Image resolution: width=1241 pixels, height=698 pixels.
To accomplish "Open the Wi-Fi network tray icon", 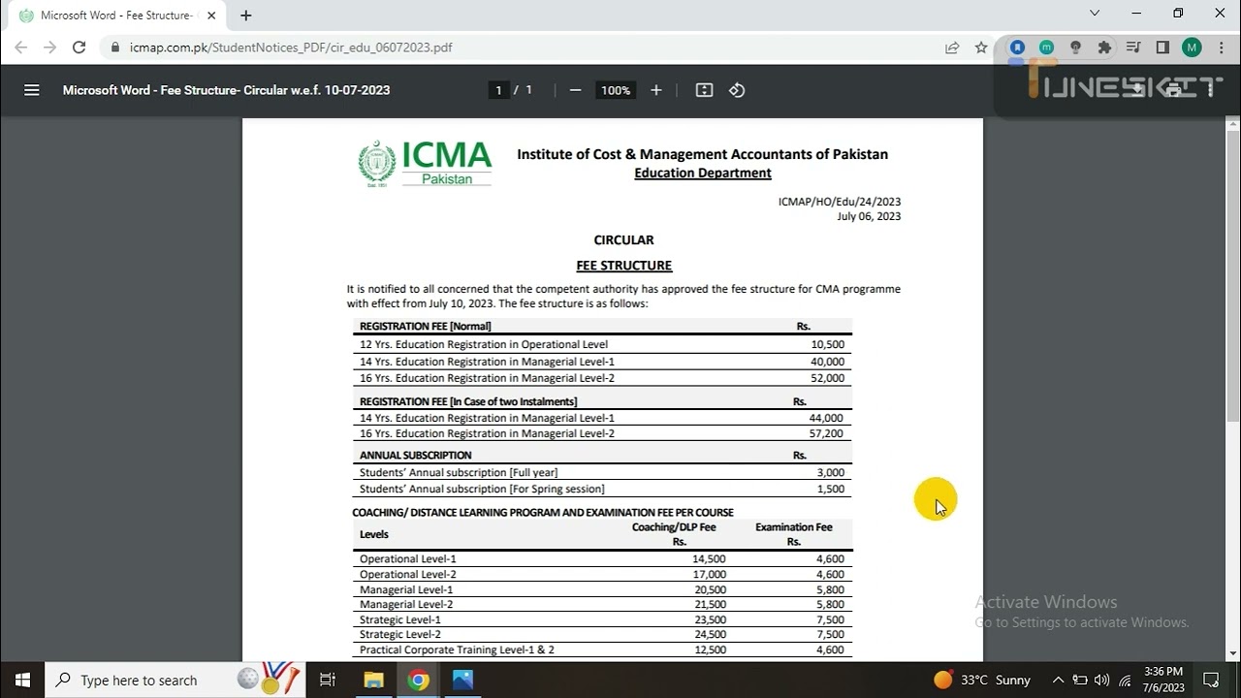I will coord(1125,680).
